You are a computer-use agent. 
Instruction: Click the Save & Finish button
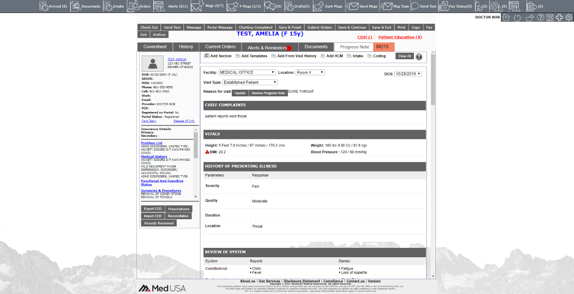coord(290,27)
